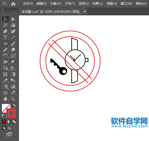This screenshot has height=141, width=149.
Task: Open the 视图(V) menu
Action: 112,4
